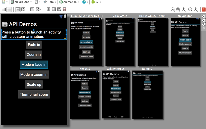
Task: Click the previews zoom in icon on the right edge
Action: [204, 17]
